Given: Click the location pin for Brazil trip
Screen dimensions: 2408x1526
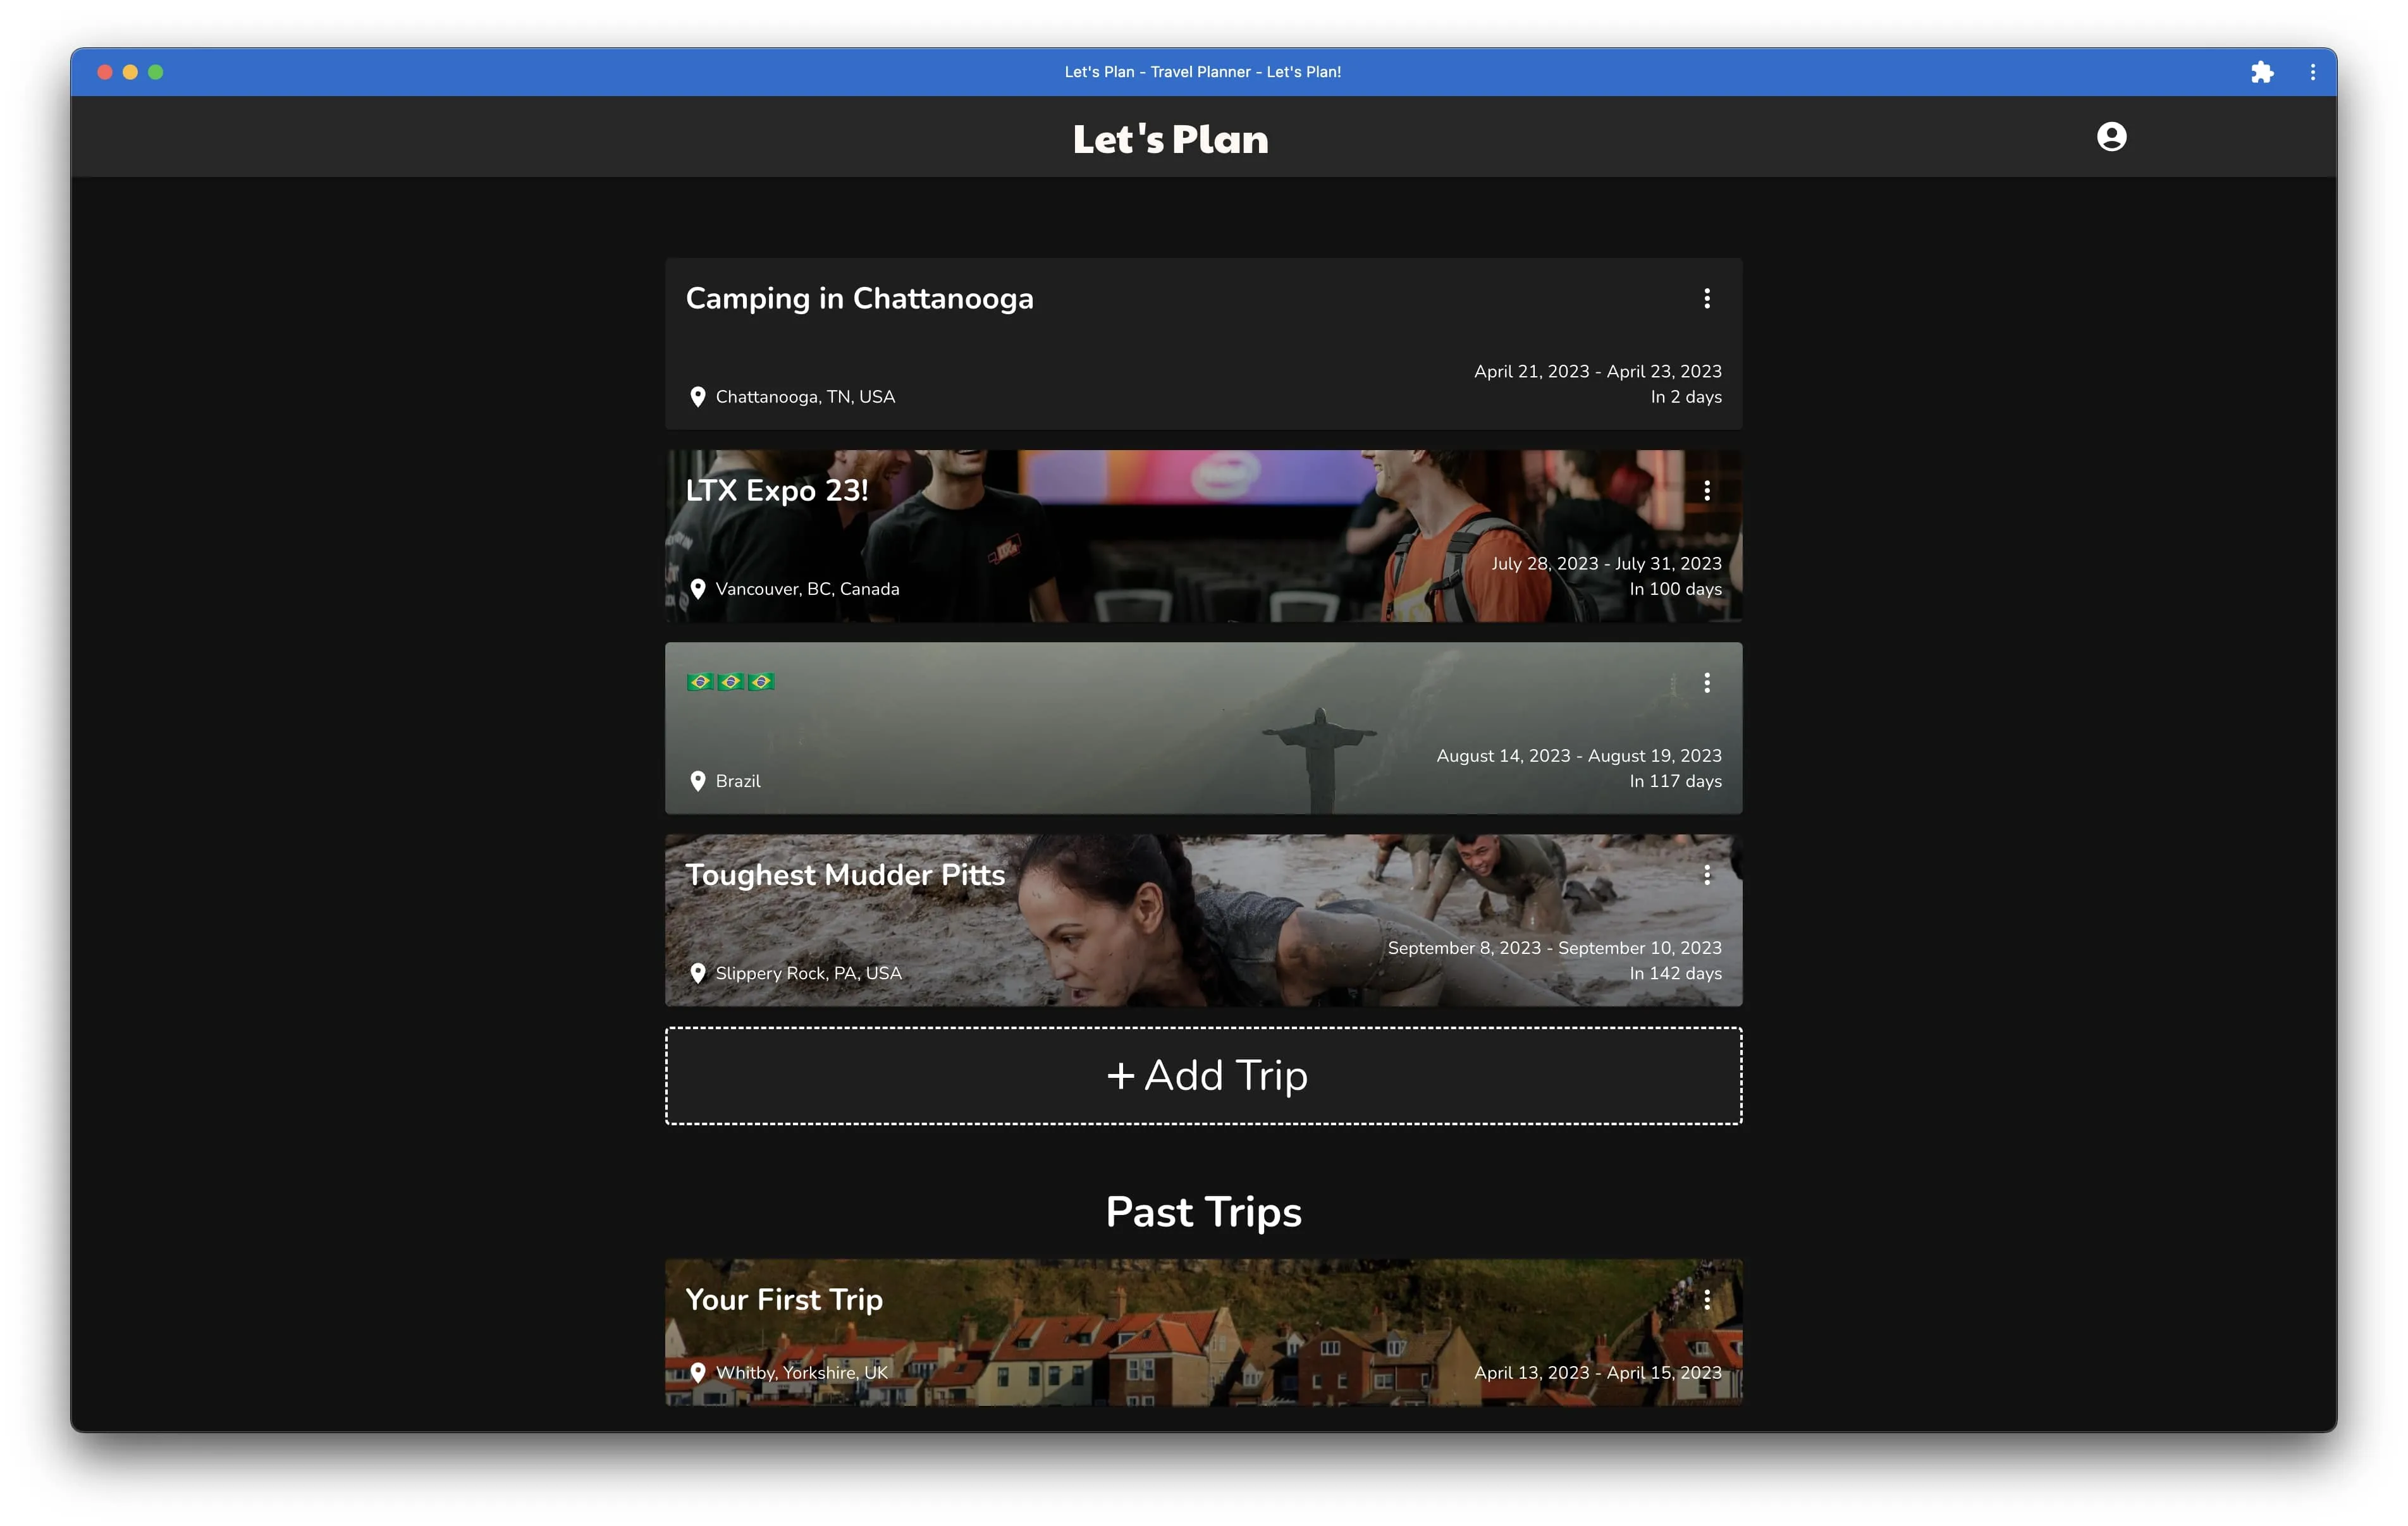Looking at the screenshot, I should pos(698,781).
